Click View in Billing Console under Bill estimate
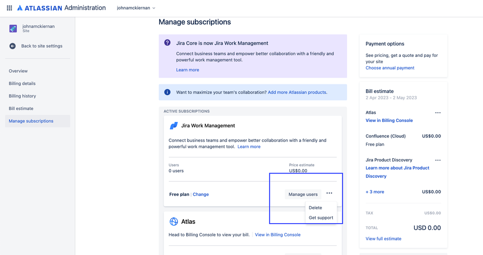The width and height of the screenshot is (483, 255). (389, 121)
